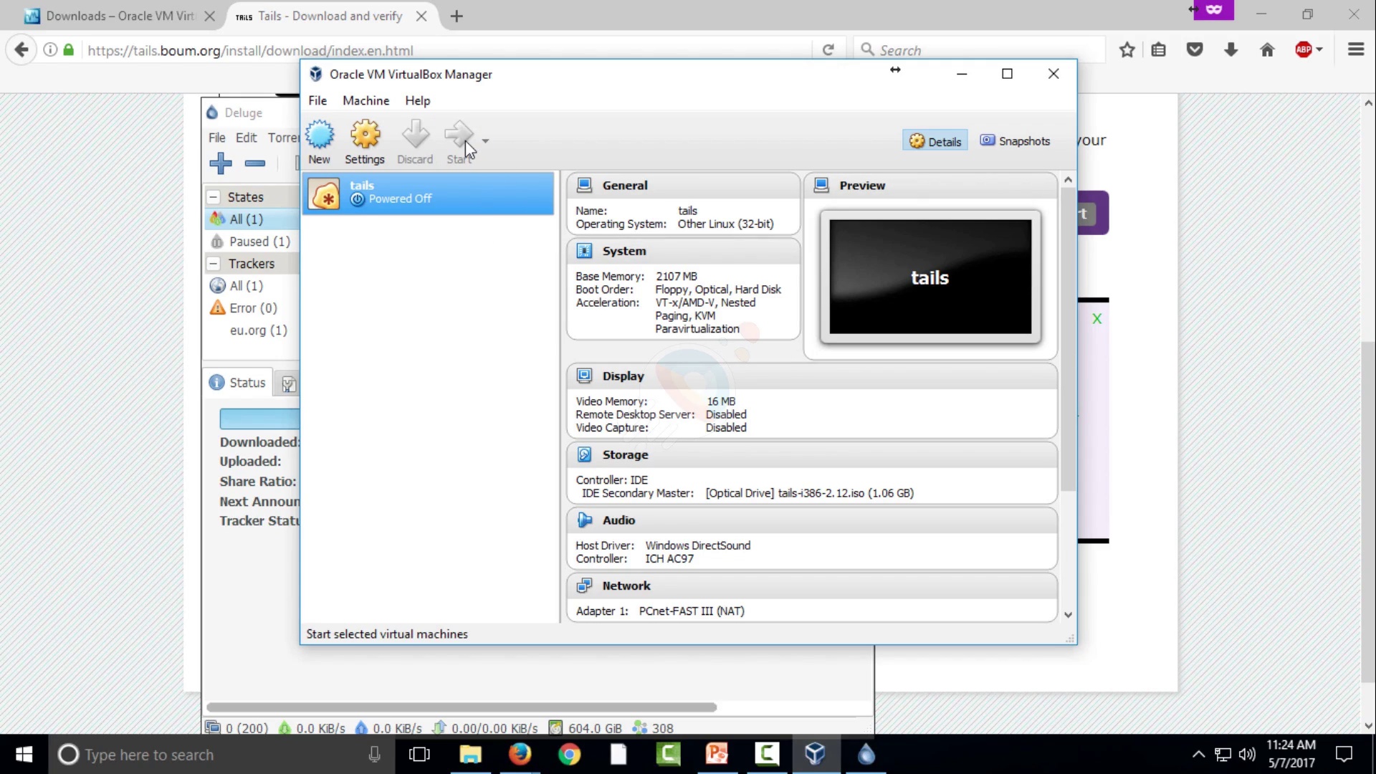Open the Network section header
This screenshot has height=774, width=1376.
coord(812,586)
